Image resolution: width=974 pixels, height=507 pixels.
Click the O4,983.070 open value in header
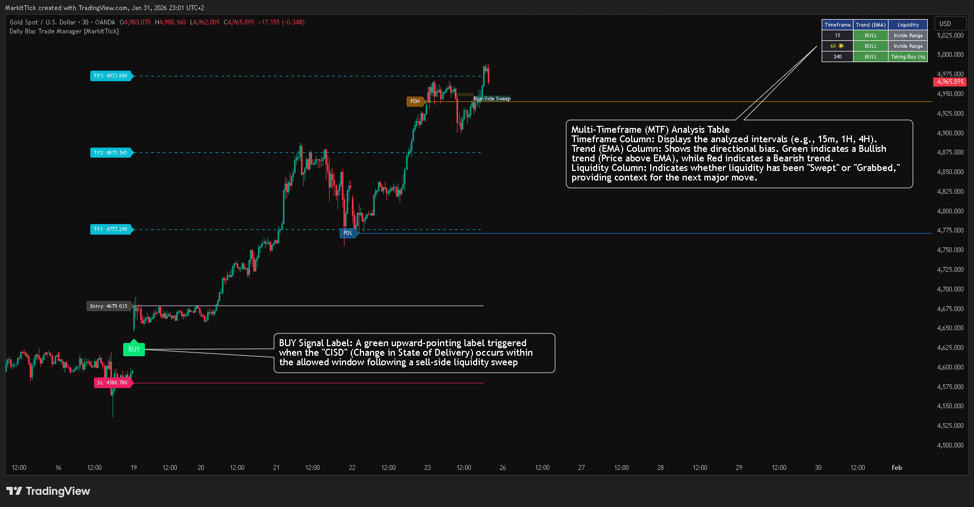point(135,22)
